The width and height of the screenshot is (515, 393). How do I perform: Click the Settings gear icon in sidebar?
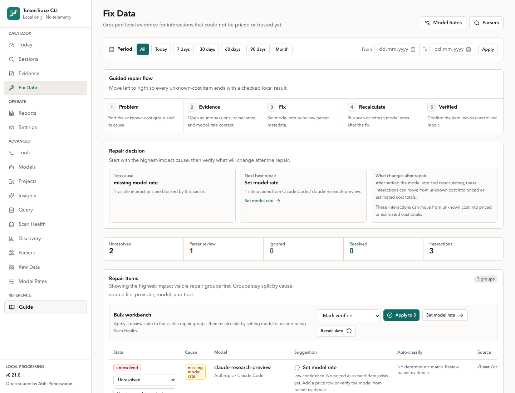pos(11,128)
